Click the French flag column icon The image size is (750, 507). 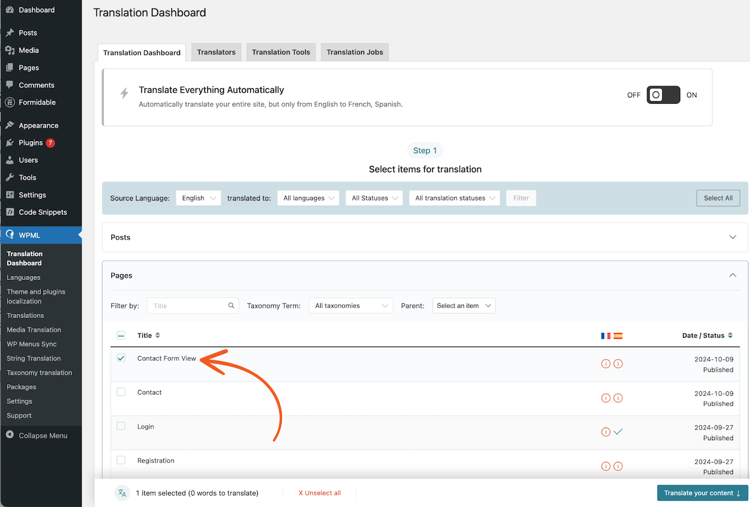tap(605, 335)
